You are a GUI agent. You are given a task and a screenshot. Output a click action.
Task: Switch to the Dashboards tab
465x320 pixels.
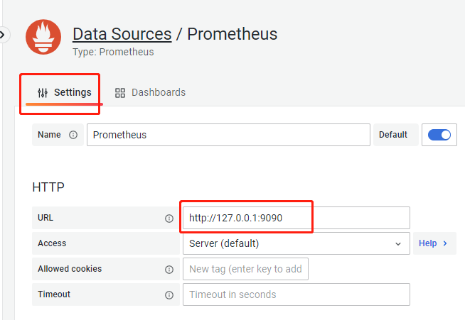coord(150,93)
